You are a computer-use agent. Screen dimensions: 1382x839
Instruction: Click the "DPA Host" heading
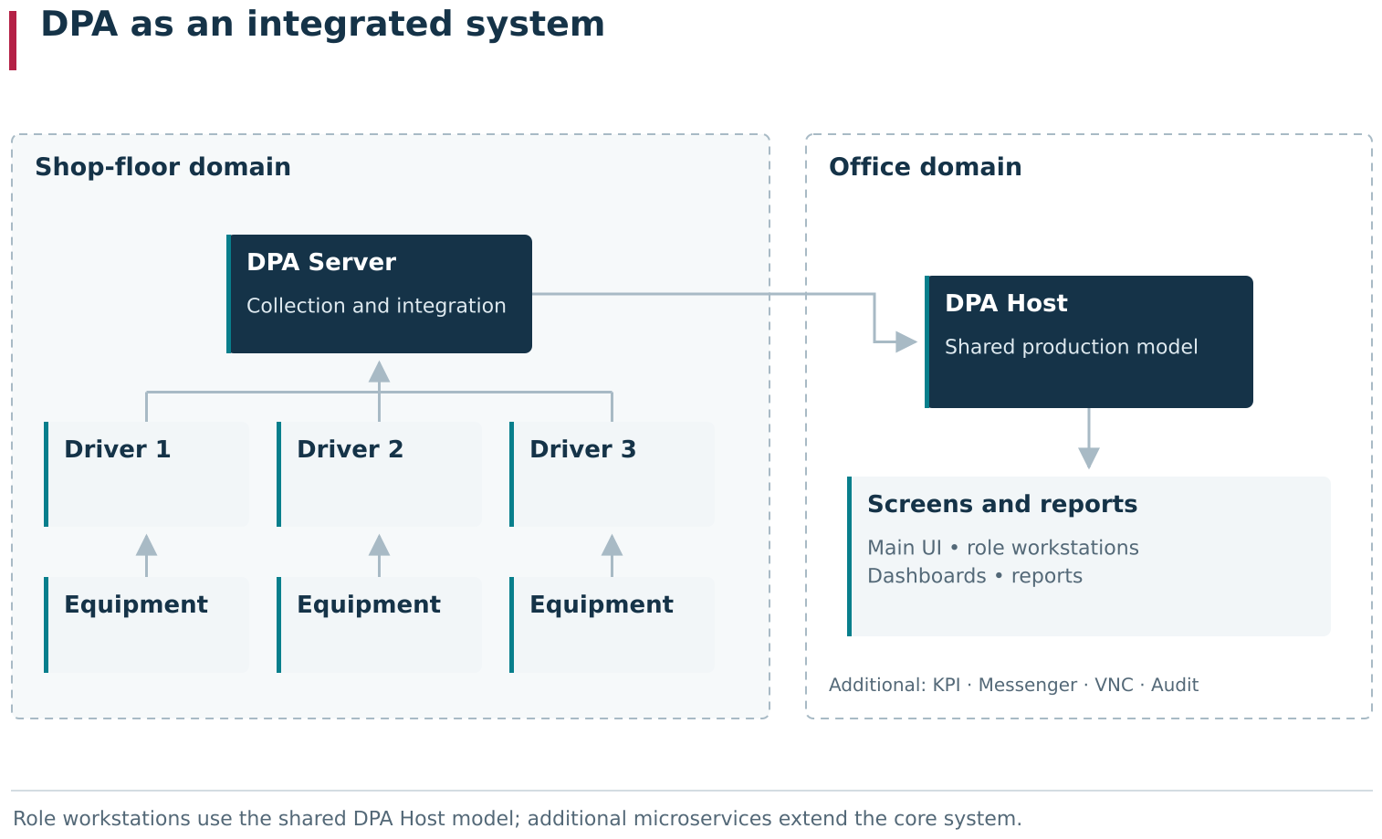point(1006,304)
